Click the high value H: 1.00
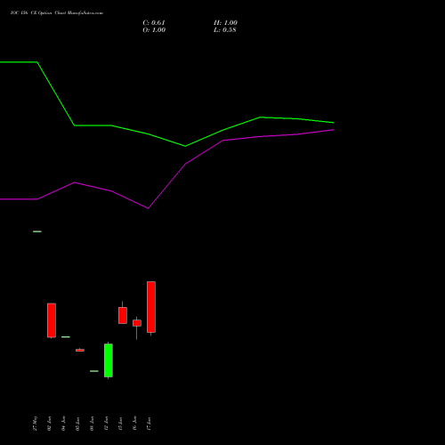The width and height of the screenshot is (445, 445). tap(225, 23)
